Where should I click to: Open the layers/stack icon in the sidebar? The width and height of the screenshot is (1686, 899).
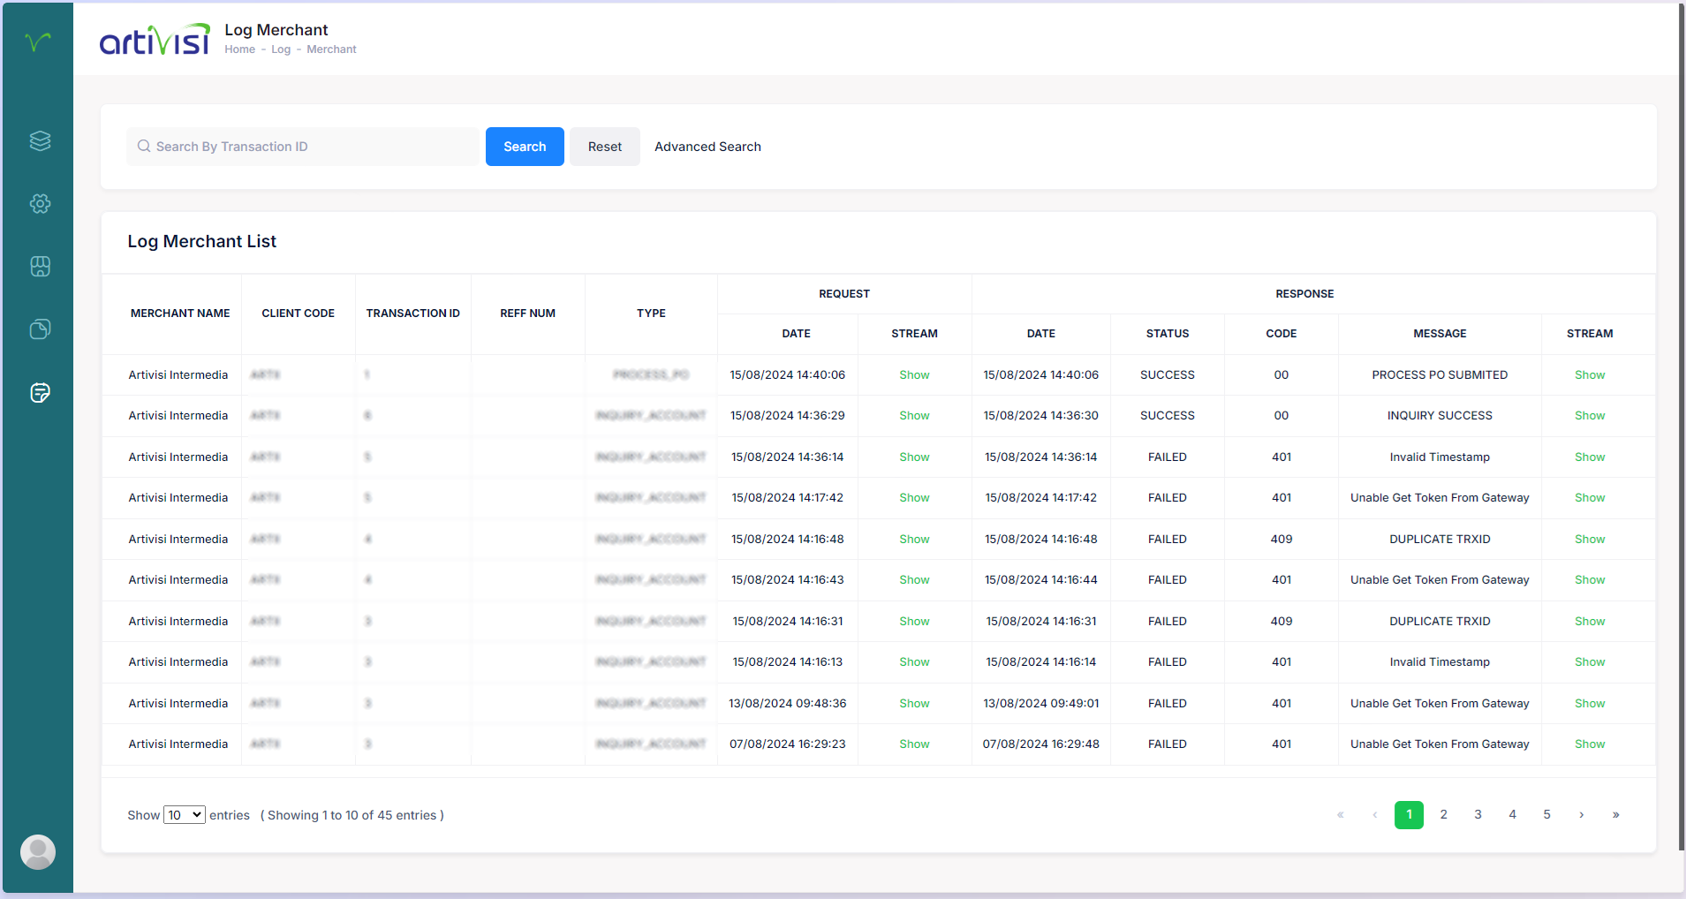[x=39, y=140]
